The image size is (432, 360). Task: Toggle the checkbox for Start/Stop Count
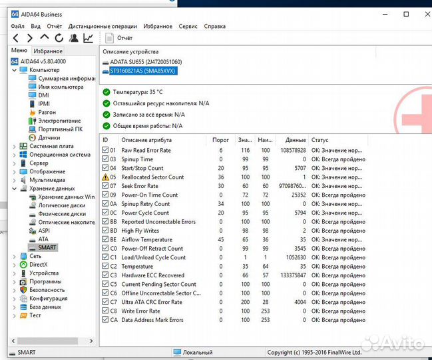coord(105,168)
